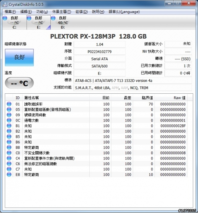198x213 pixels.
Task: Click status orb of attribute B5 row
Action: [x=9, y=137]
